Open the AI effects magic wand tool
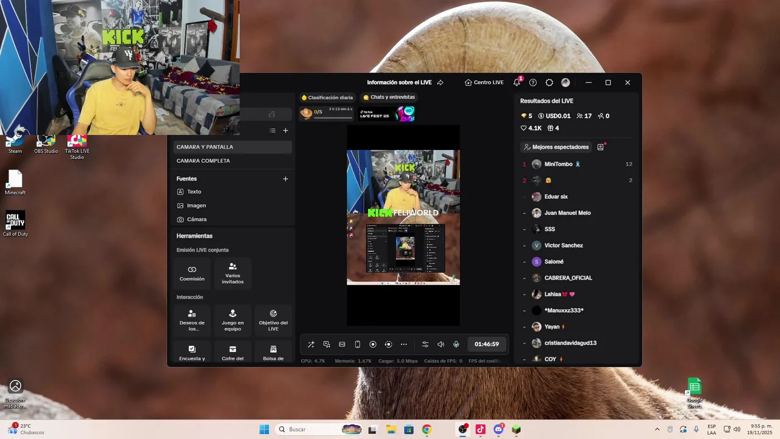This screenshot has width=780, height=439. (x=311, y=344)
